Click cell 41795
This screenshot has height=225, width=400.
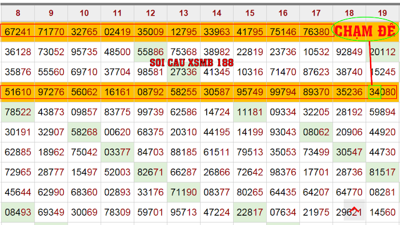coord(250,32)
